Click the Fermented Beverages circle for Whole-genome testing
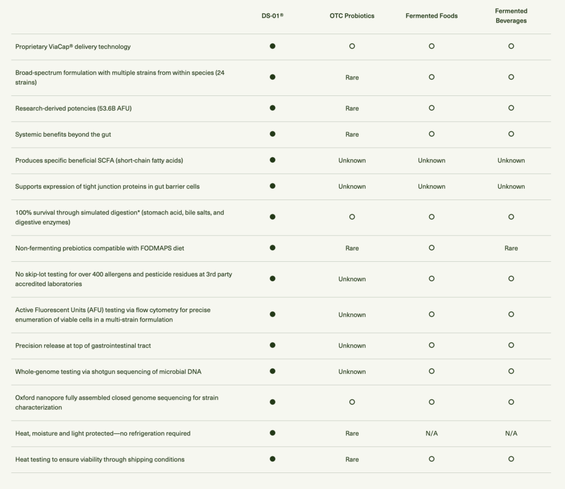Screen dimensions: 565x489 point(511,371)
